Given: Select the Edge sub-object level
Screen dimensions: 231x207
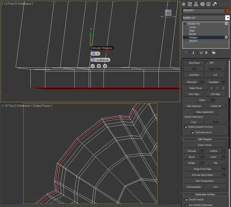Looking at the screenshot, I should tap(192, 31).
